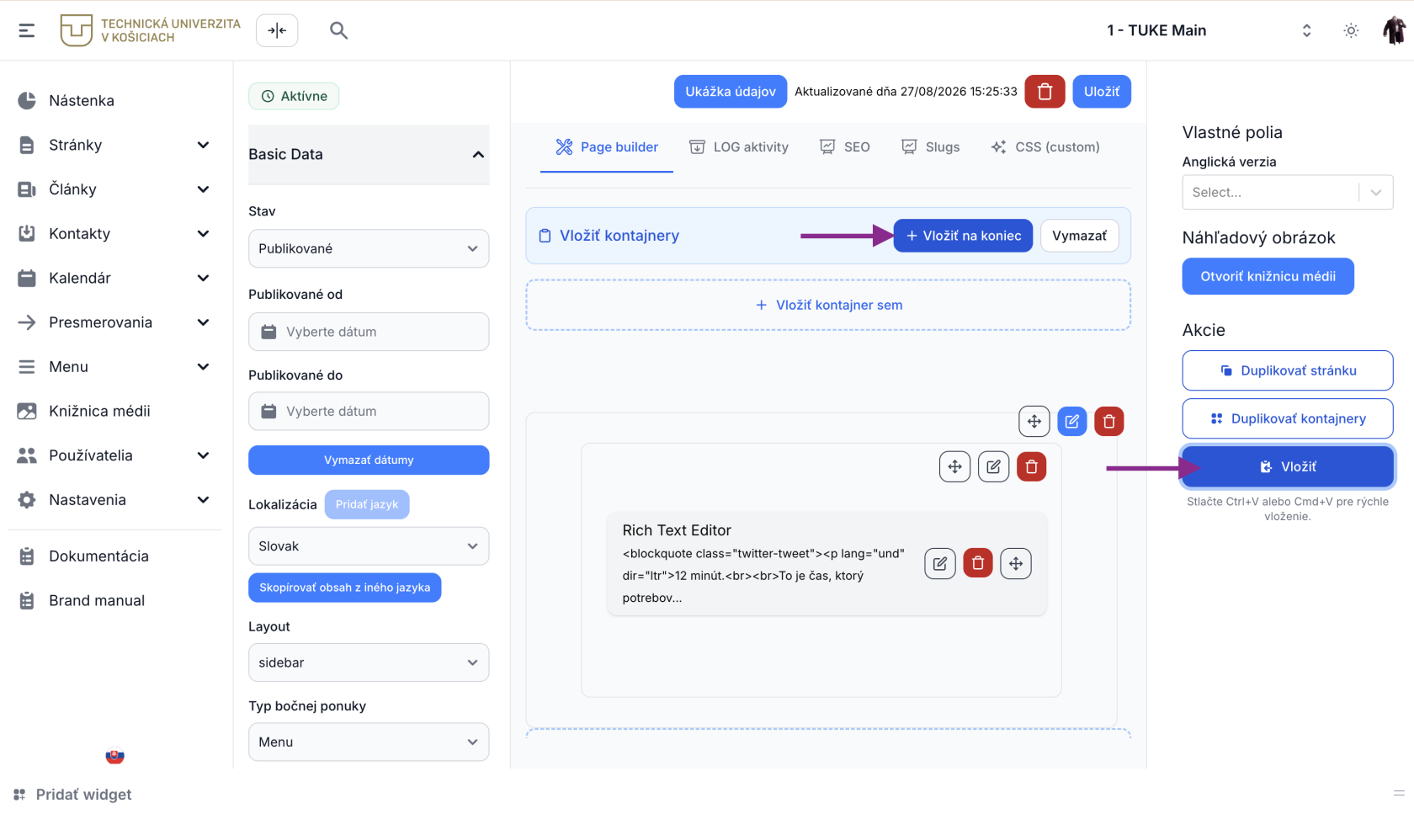Click the collapse-width toggle icon in header
This screenshot has height=814, width=1414.
click(277, 30)
